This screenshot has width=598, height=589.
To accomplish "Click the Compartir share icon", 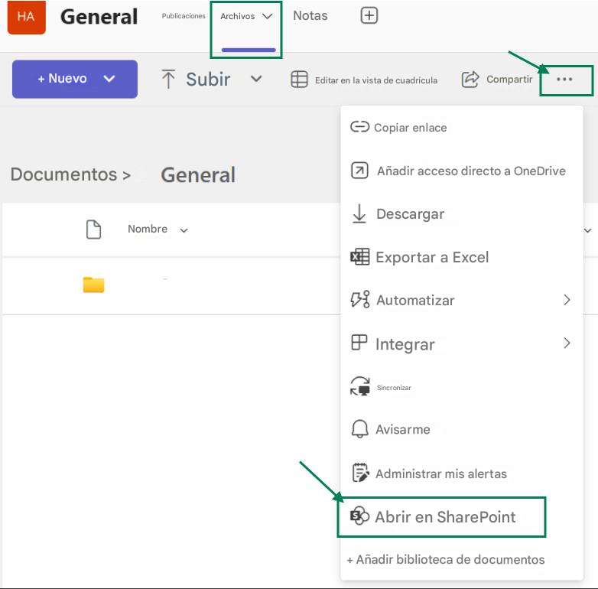I will point(470,80).
